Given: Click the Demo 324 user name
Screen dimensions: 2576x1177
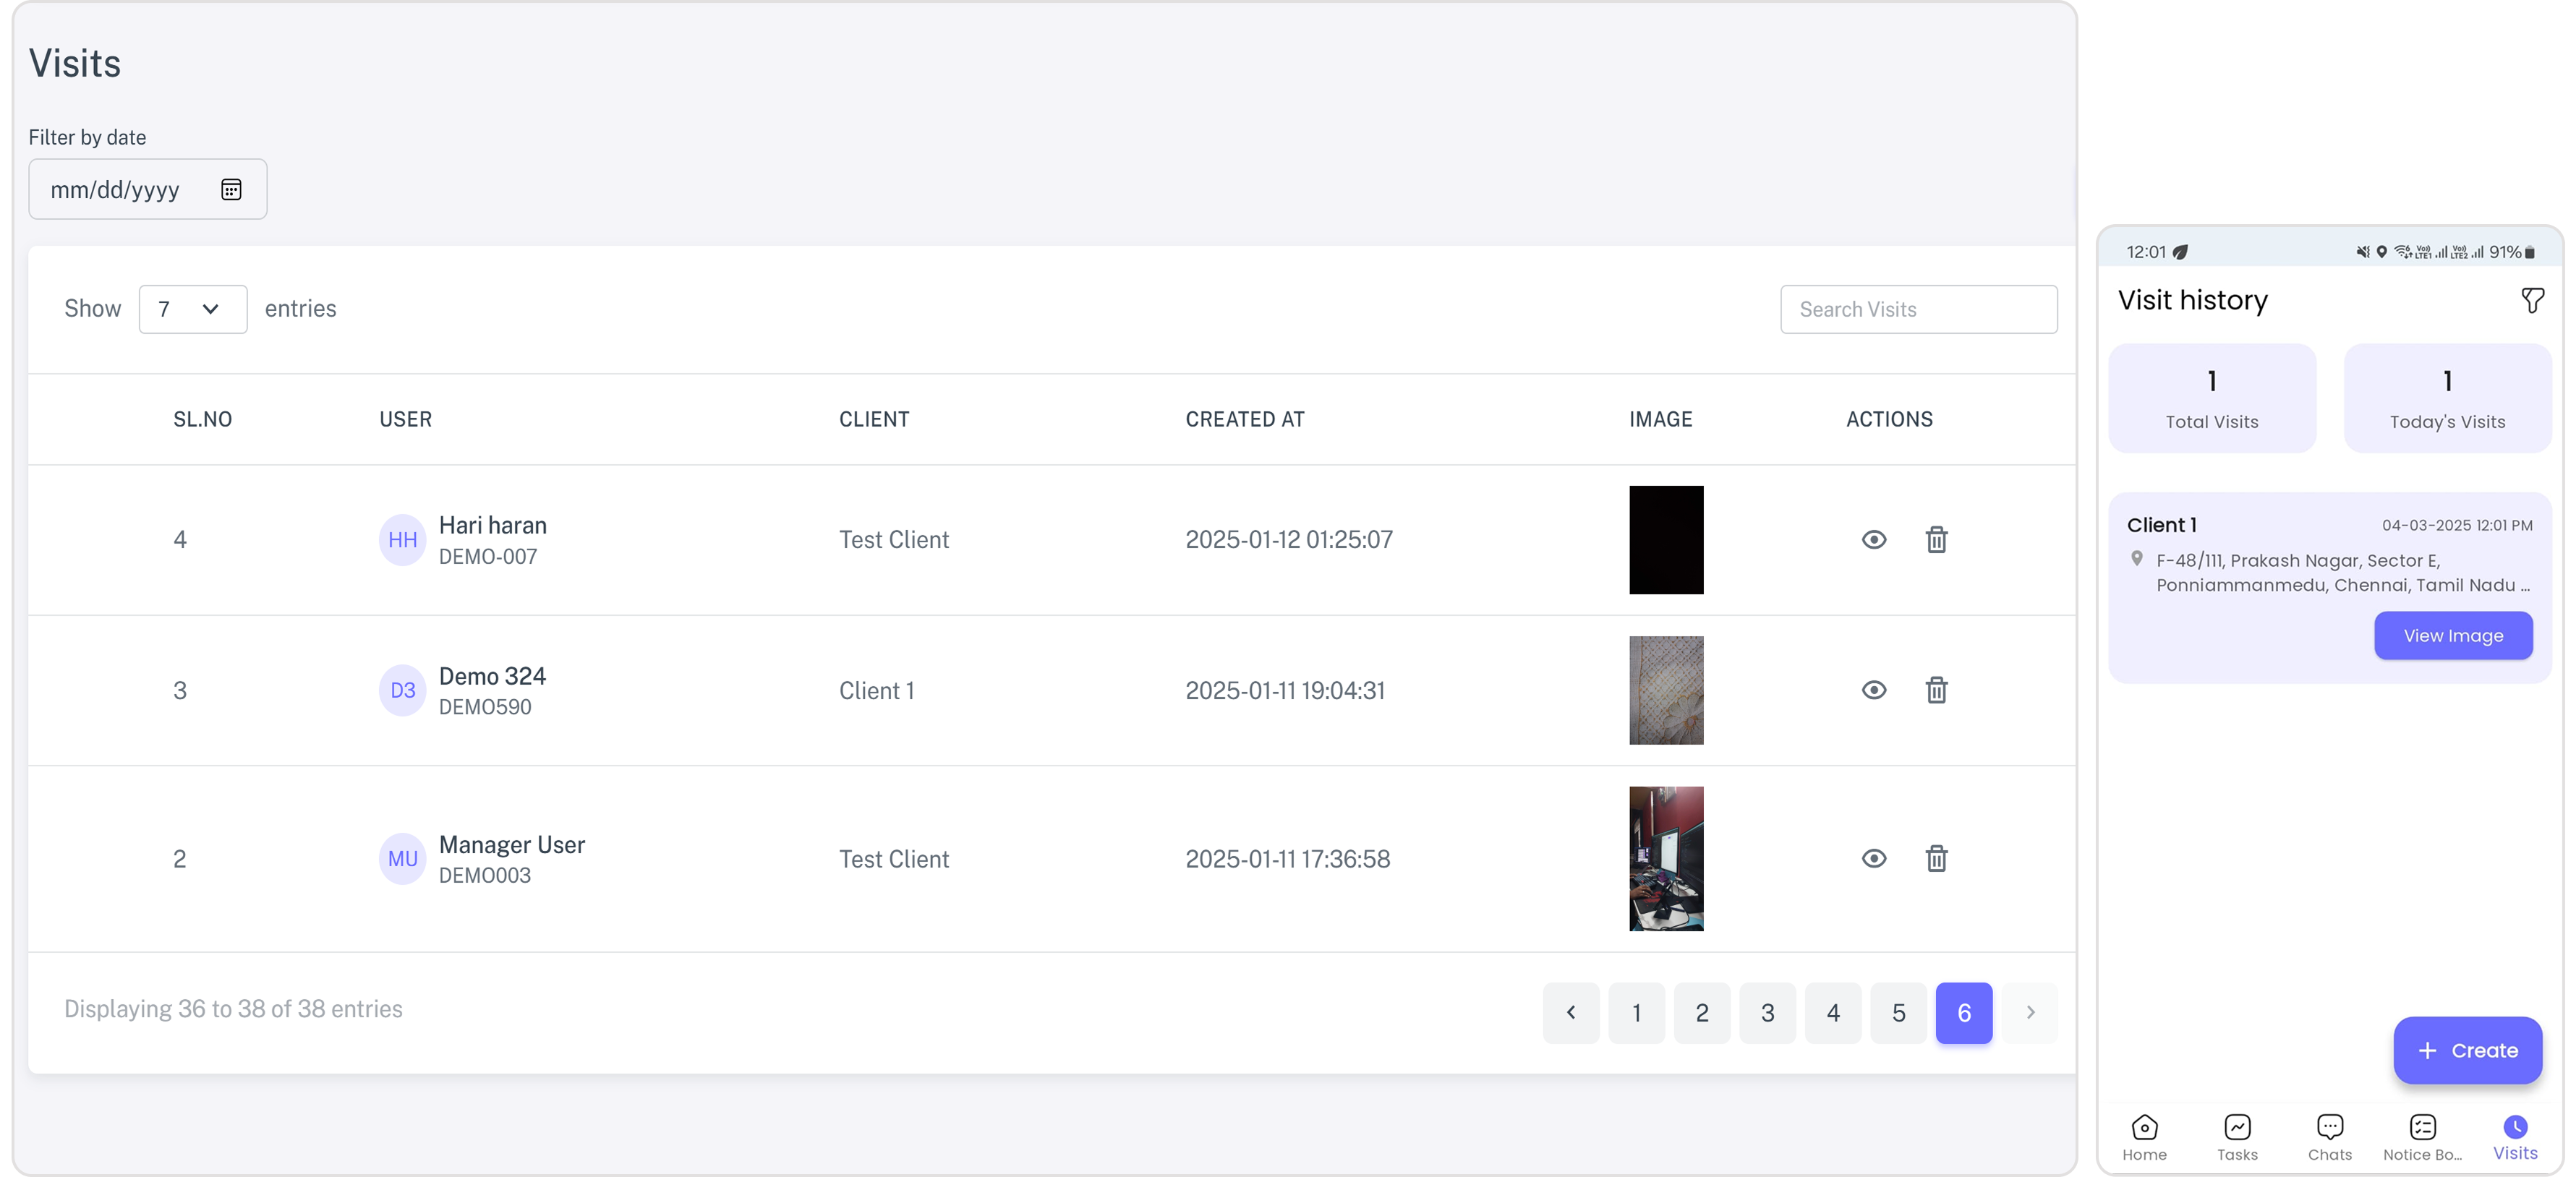Looking at the screenshot, I should (492, 676).
